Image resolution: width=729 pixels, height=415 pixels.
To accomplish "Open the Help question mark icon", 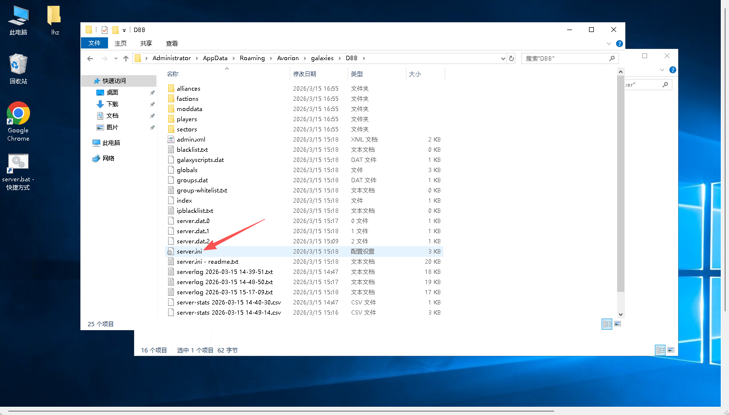I will pyautogui.click(x=619, y=44).
